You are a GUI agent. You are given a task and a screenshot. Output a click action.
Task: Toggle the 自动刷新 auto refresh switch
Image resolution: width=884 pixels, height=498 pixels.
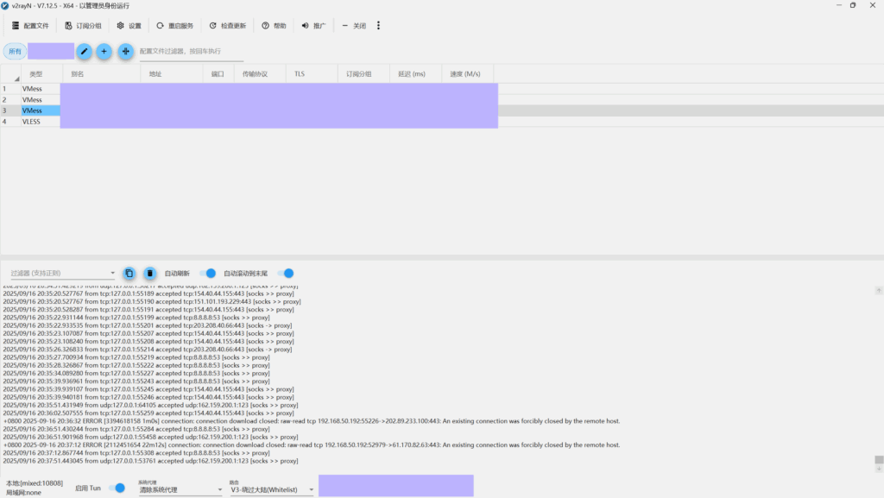[x=208, y=274]
